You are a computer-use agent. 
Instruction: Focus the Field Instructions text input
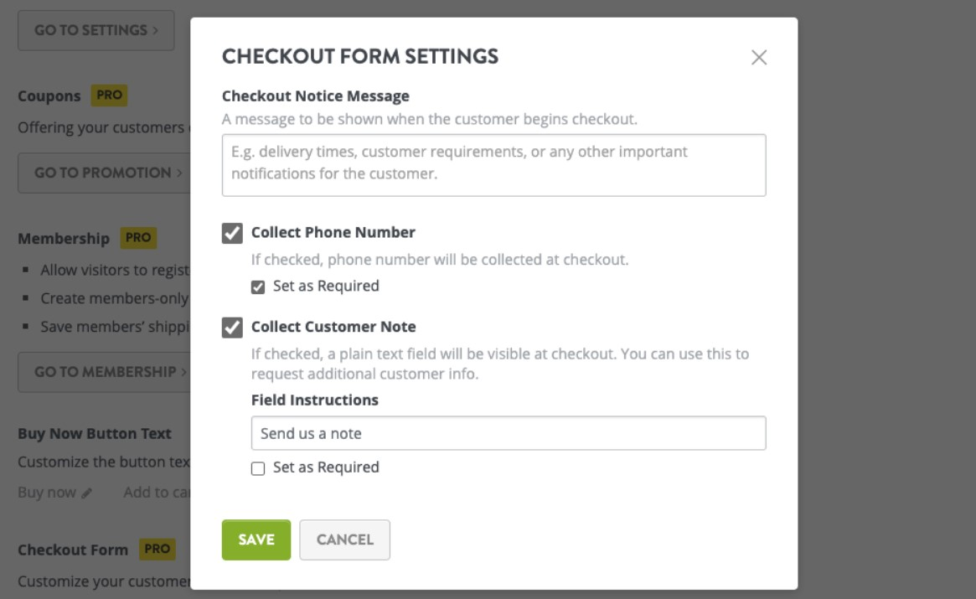click(x=508, y=433)
